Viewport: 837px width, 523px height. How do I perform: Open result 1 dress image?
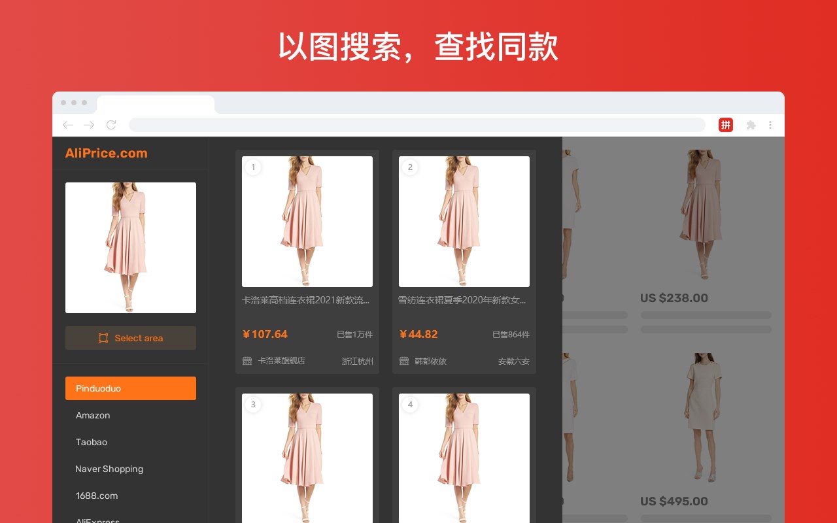pos(307,222)
